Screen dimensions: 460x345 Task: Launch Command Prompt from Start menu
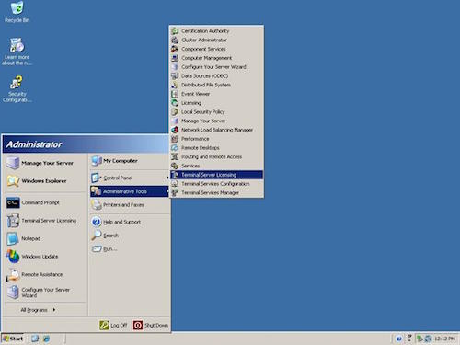point(46,202)
